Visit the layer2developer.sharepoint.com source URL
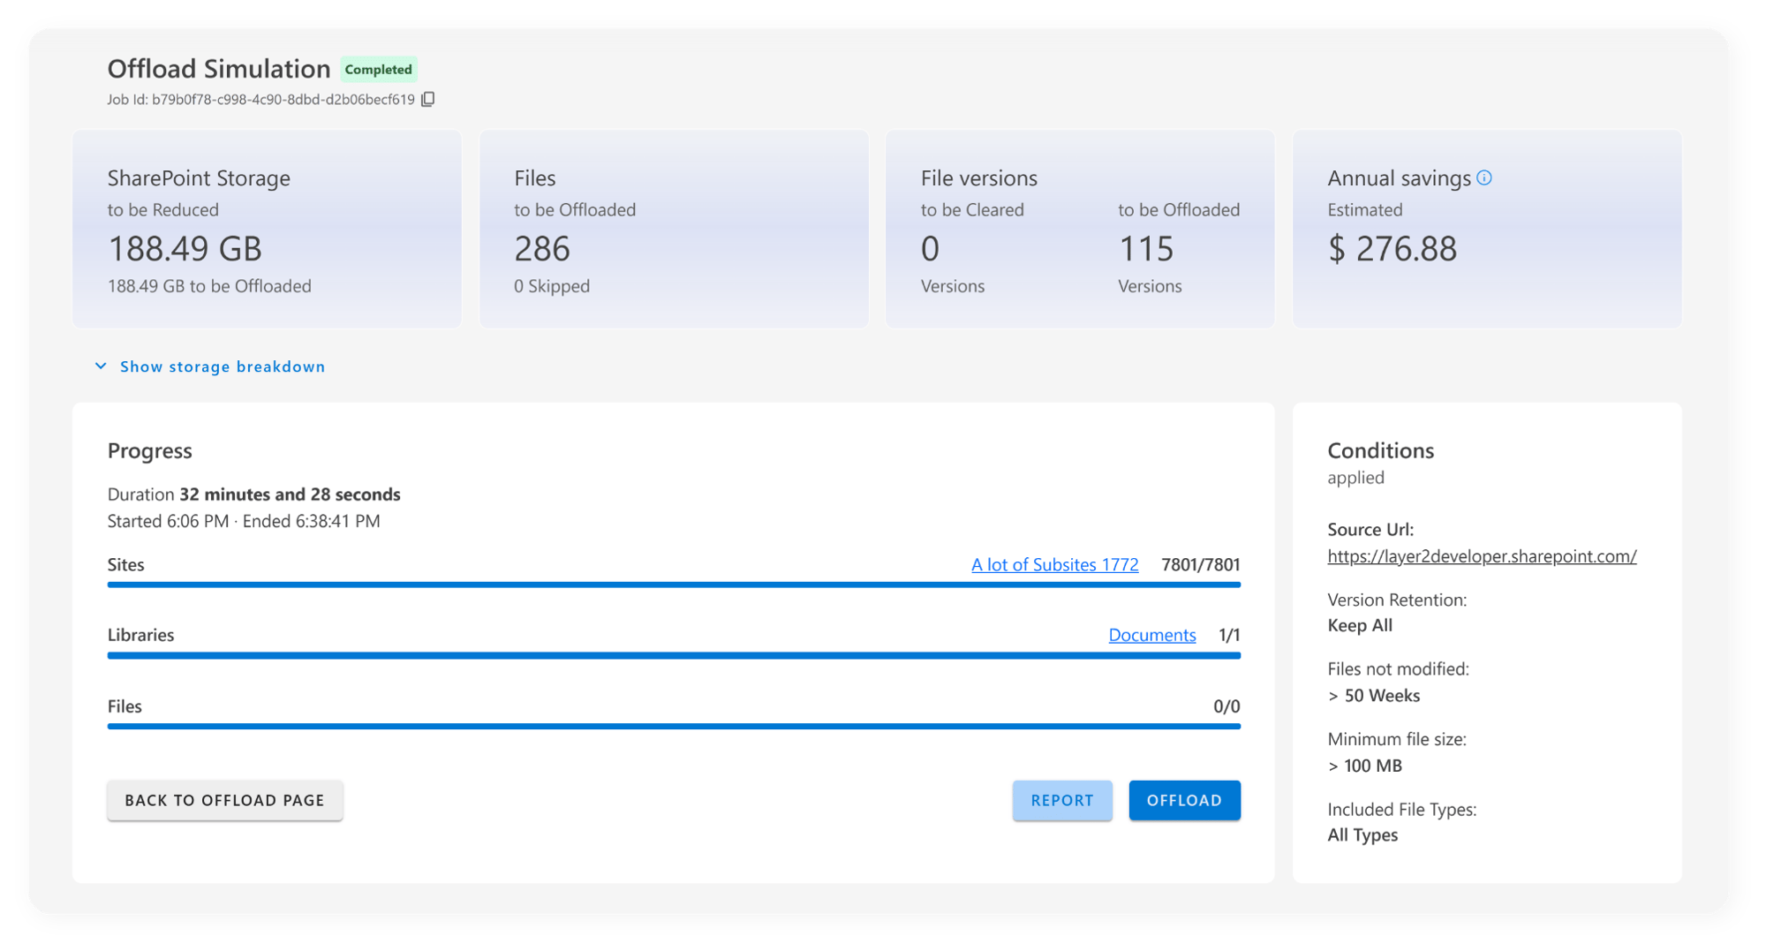1766x951 pixels. 1482,556
